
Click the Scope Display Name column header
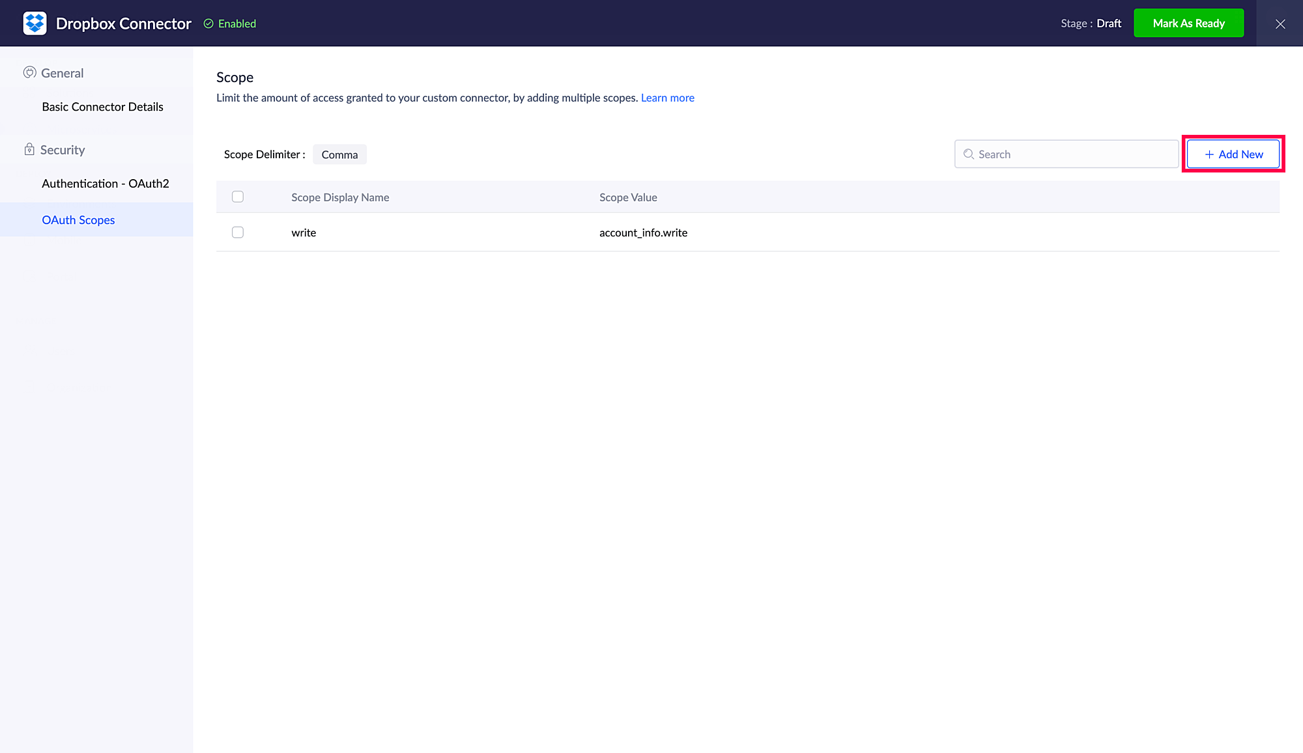pos(340,197)
